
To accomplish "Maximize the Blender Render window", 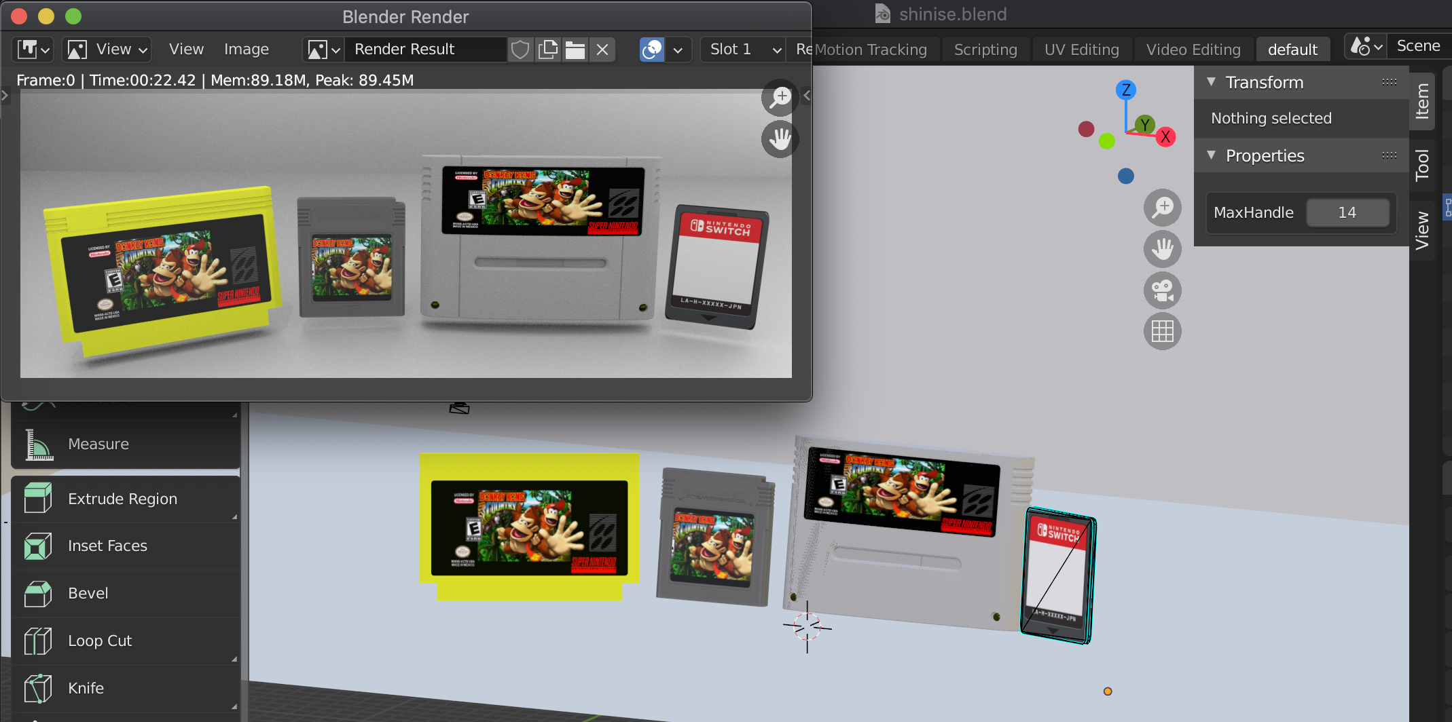I will (x=73, y=16).
